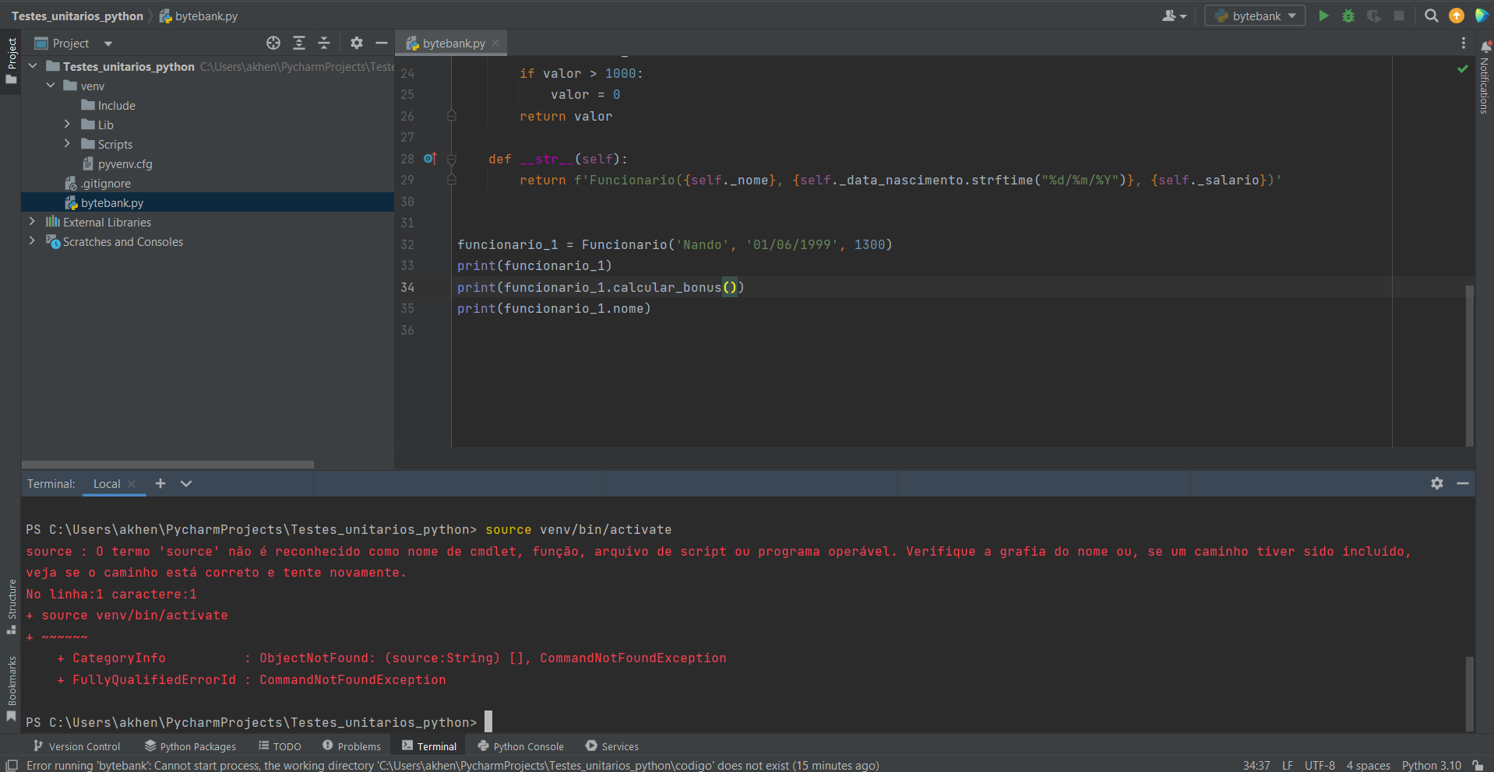
Task: Click the stop process button
Action: 1399,16
